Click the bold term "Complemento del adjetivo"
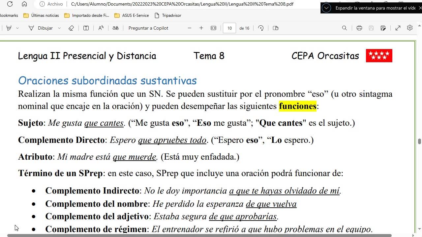Viewport: 422px width, 237px height. point(97,216)
